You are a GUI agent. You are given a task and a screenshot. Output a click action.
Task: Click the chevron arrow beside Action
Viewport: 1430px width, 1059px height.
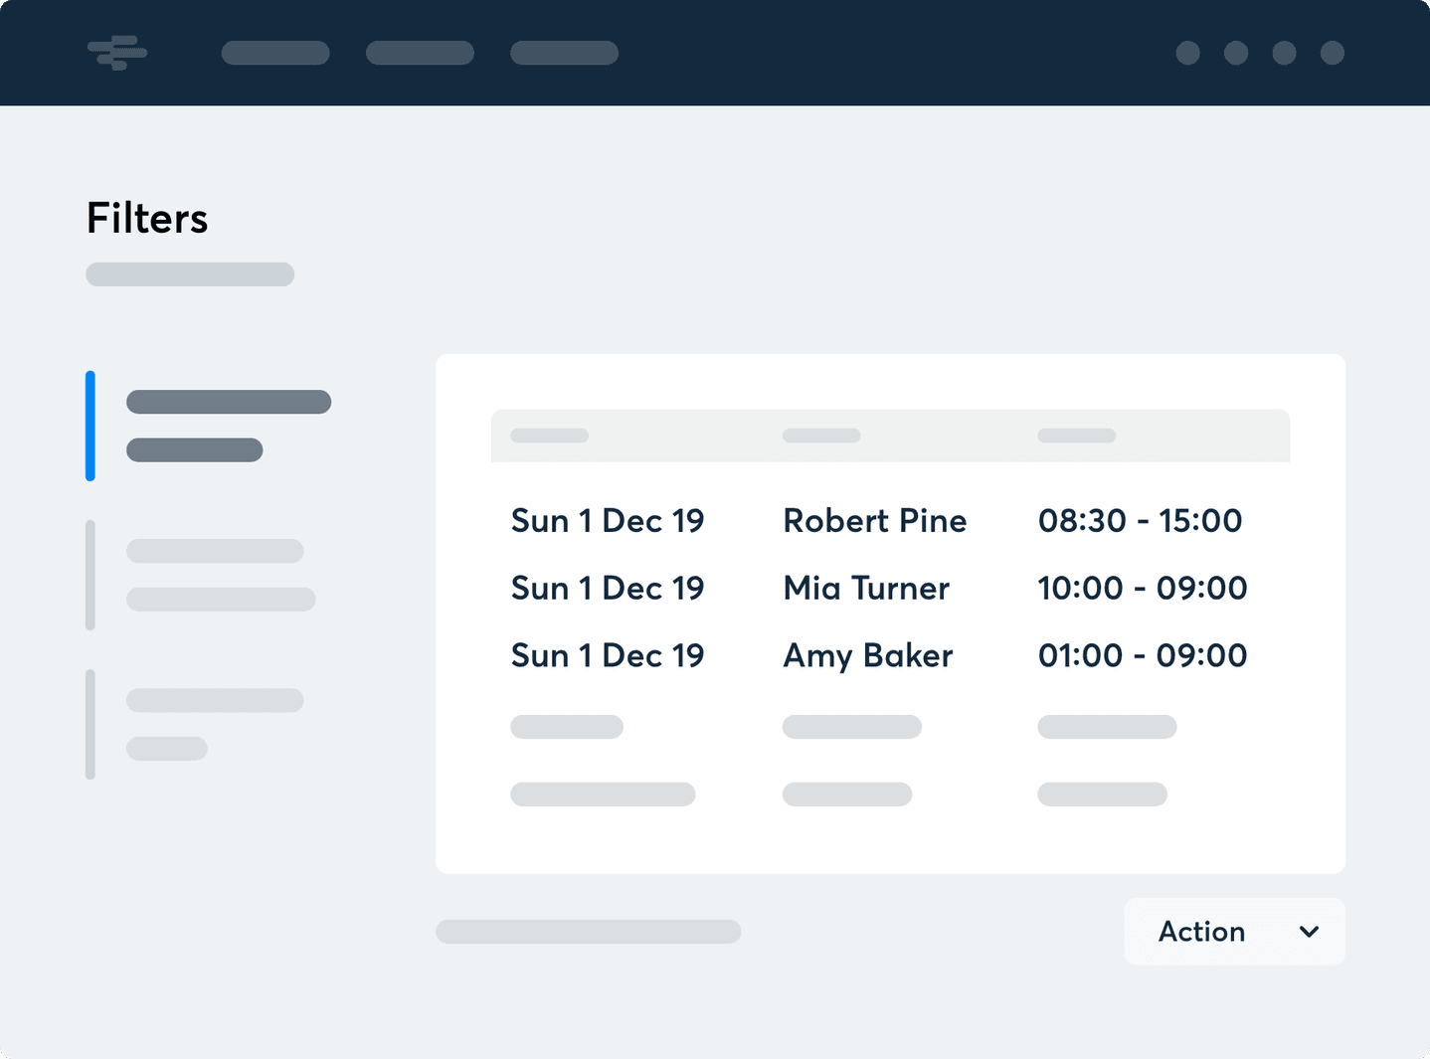(x=1309, y=932)
